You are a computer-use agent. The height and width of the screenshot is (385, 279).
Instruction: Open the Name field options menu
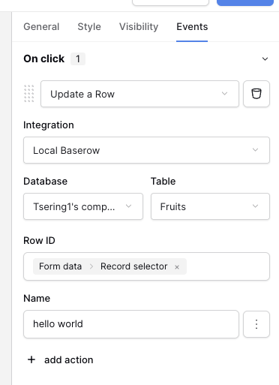coord(256,324)
